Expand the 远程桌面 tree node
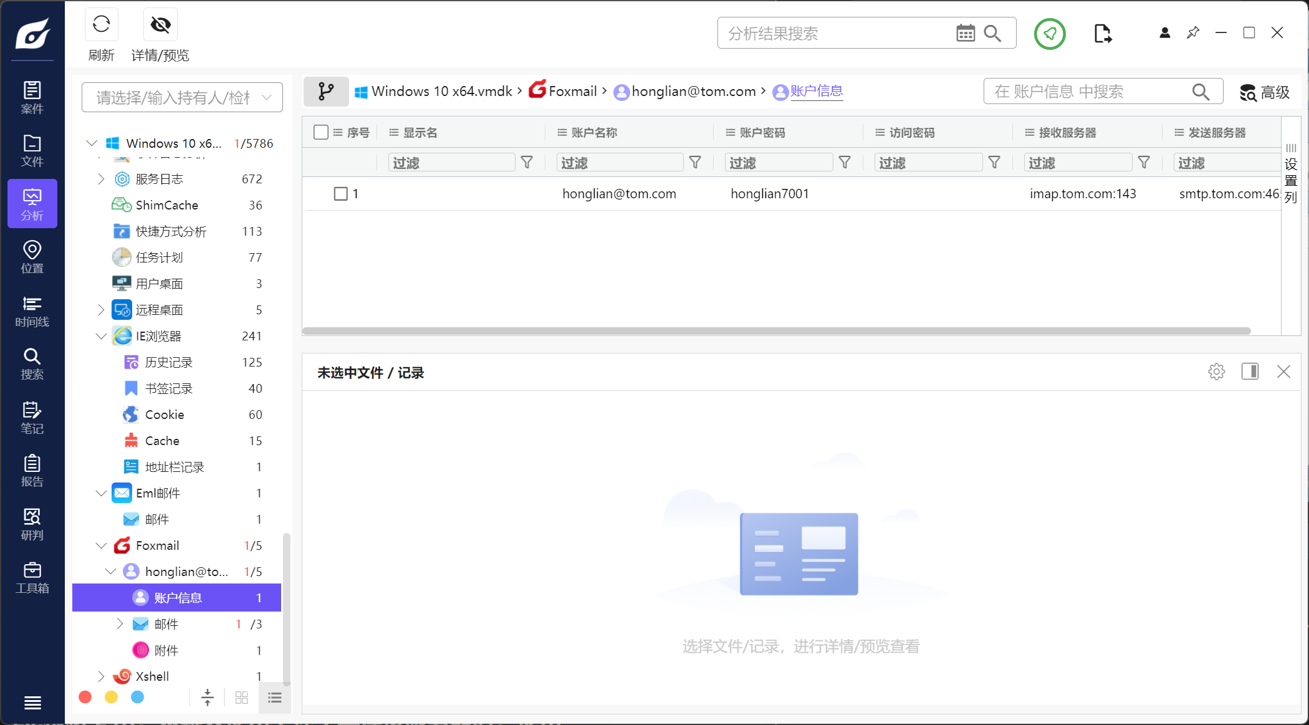 pyautogui.click(x=101, y=310)
